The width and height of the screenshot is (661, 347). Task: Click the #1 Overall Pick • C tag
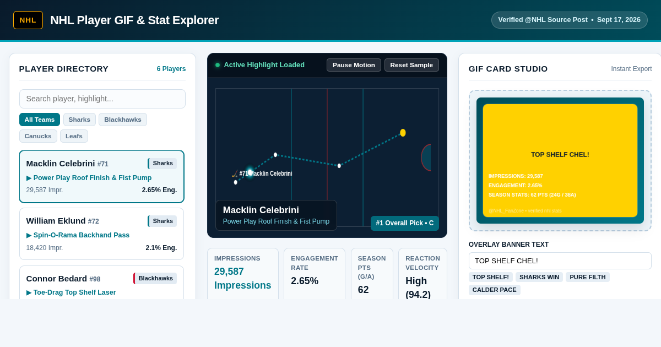405,223
